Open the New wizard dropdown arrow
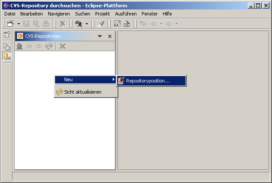This screenshot has width=272, height=183. (x=19, y=24)
